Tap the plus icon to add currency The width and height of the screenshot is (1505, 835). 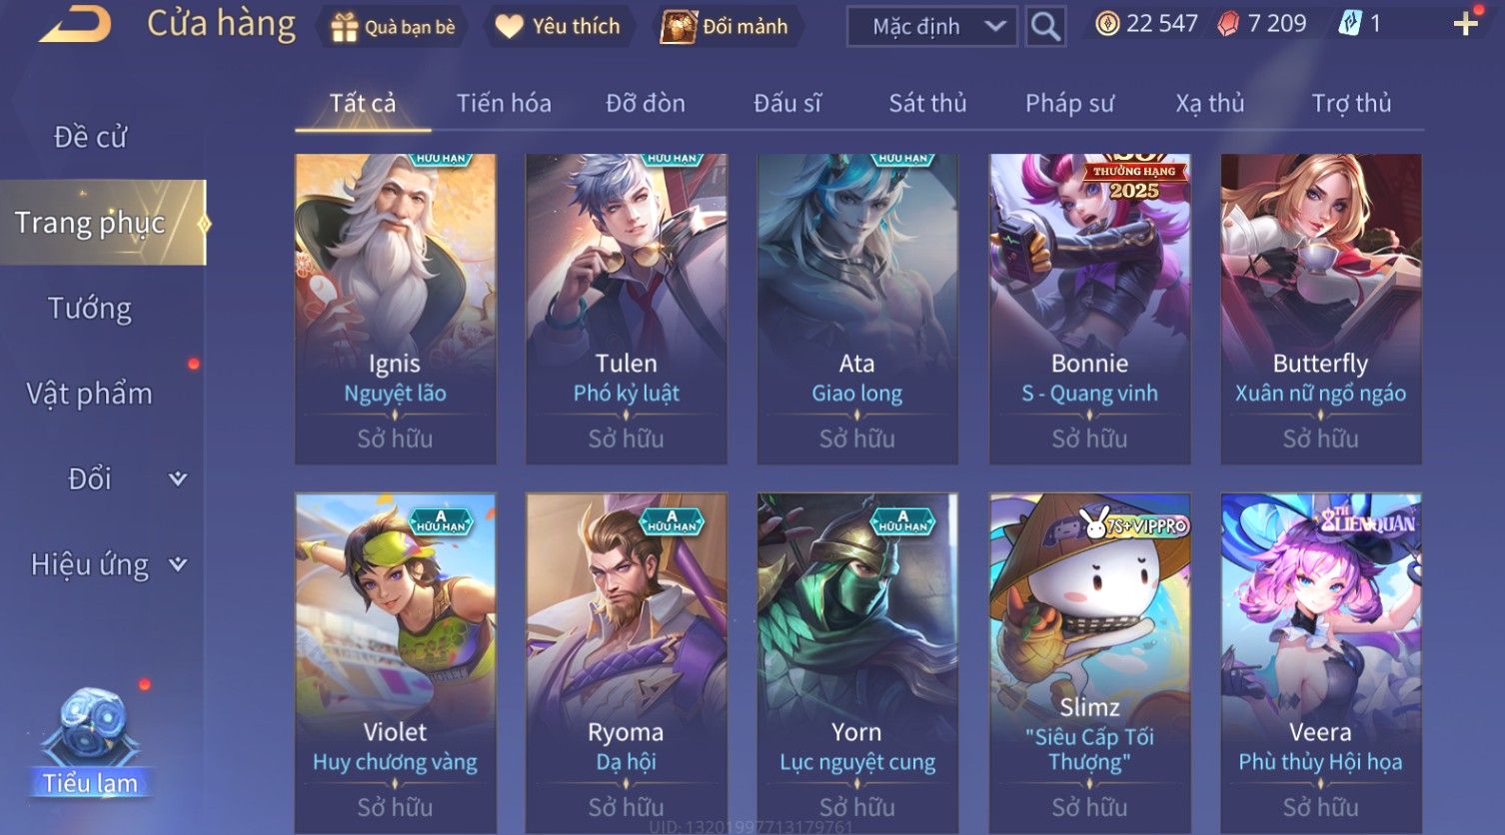click(1466, 23)
